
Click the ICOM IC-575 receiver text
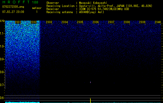click(104, 9)
